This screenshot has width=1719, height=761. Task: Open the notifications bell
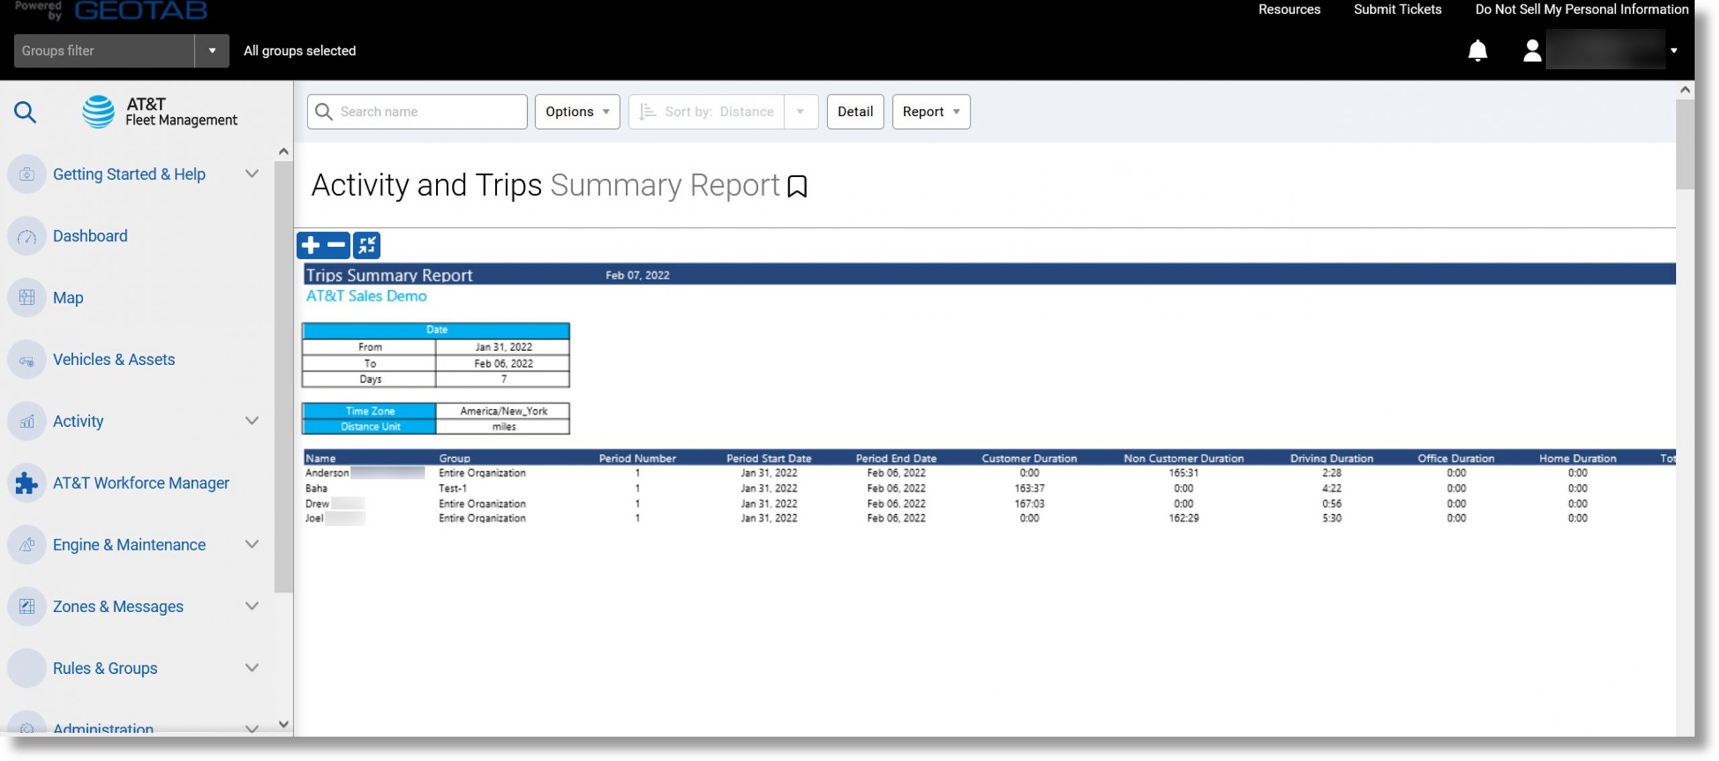(1477, 50)
